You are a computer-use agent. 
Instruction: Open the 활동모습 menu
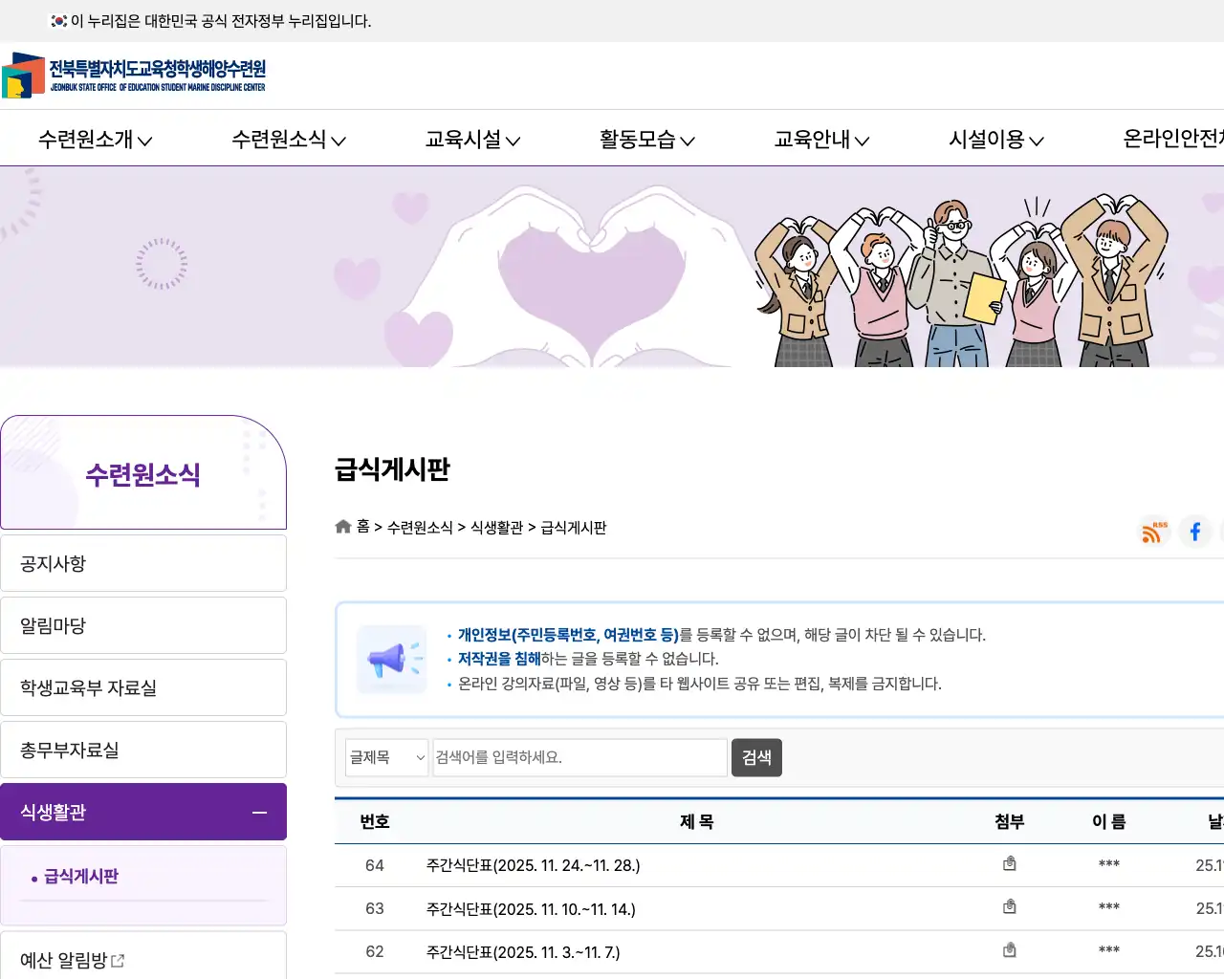(646, 140)
